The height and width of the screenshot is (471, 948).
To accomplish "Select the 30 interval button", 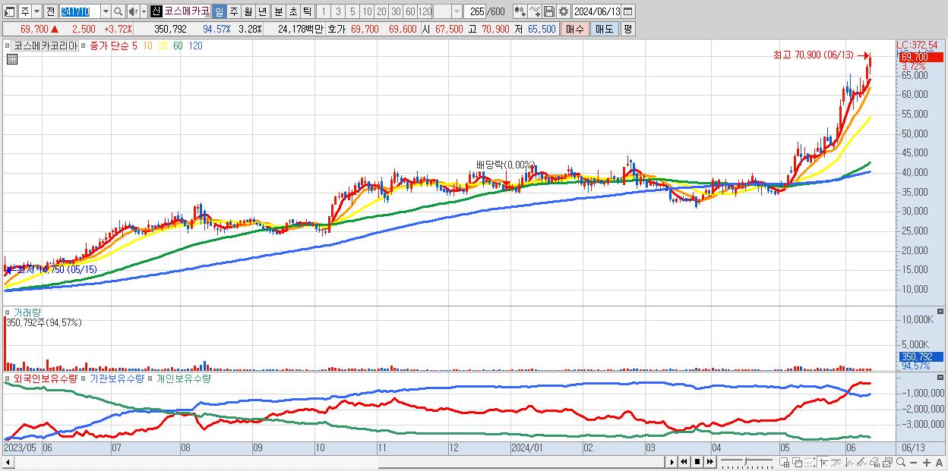I will pyautogui.click(x=396, y=11).
